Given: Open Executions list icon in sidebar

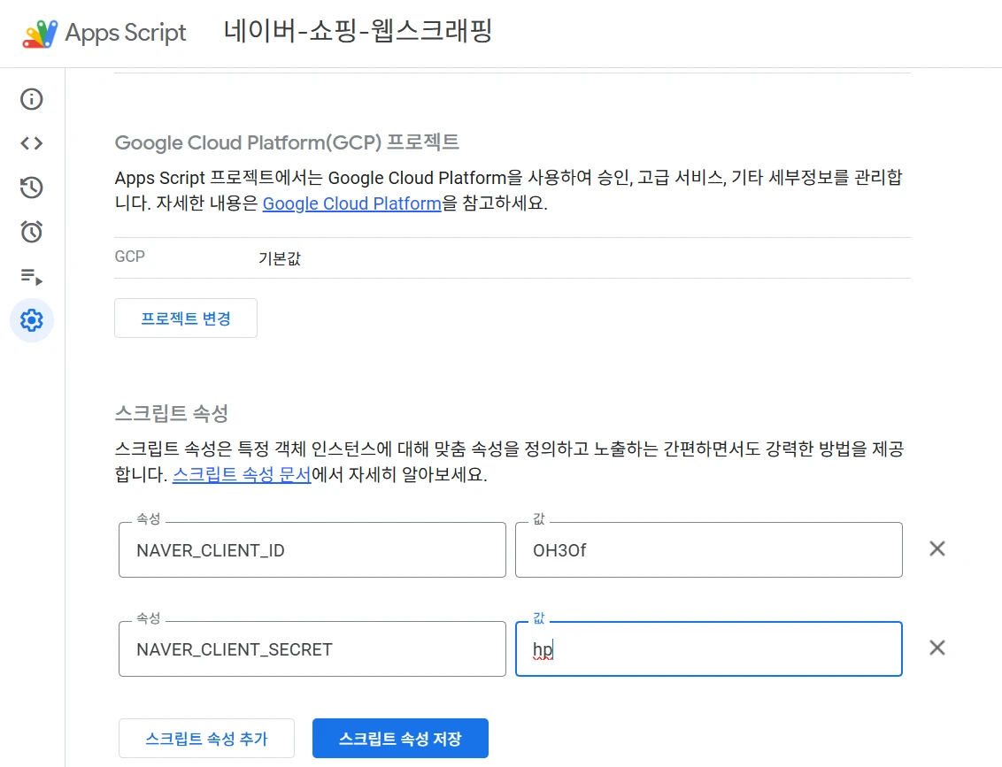Looking at the screenshot, I should pos(32,277).
